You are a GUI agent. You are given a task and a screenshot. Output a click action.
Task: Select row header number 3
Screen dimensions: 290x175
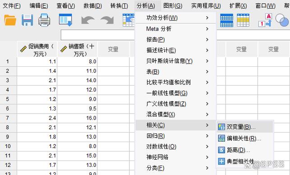coord(7,80)
